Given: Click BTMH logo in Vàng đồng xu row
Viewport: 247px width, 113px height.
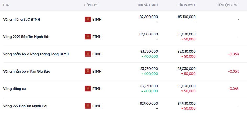Looking at the screenshot, I should click(x=88, y=89).
